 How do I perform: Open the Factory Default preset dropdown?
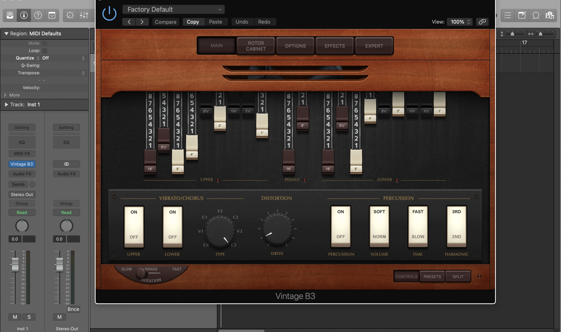[x=173, y=10]
